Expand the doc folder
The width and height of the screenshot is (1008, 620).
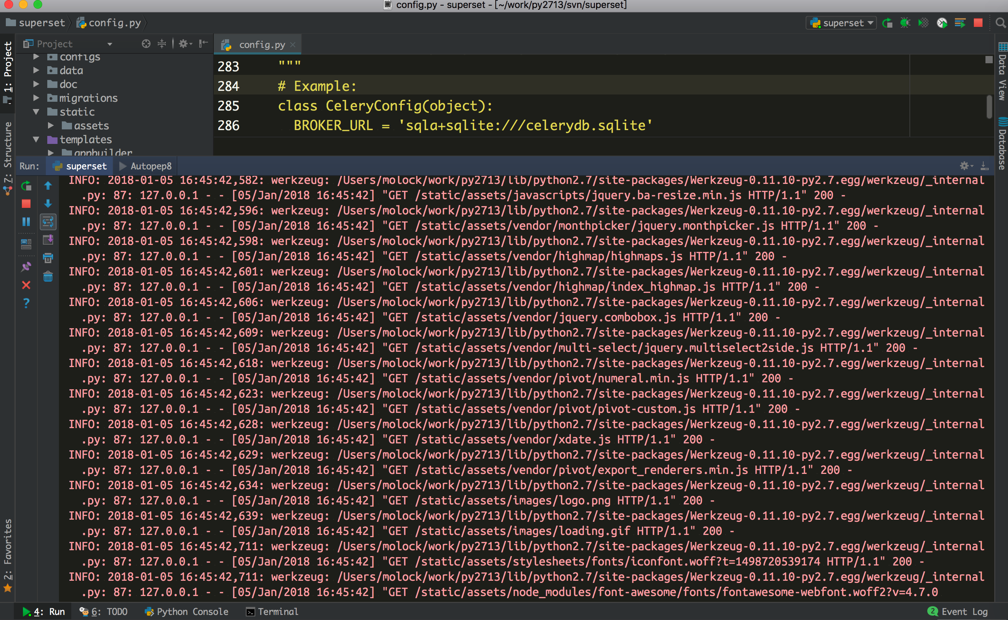pos(36,84)
